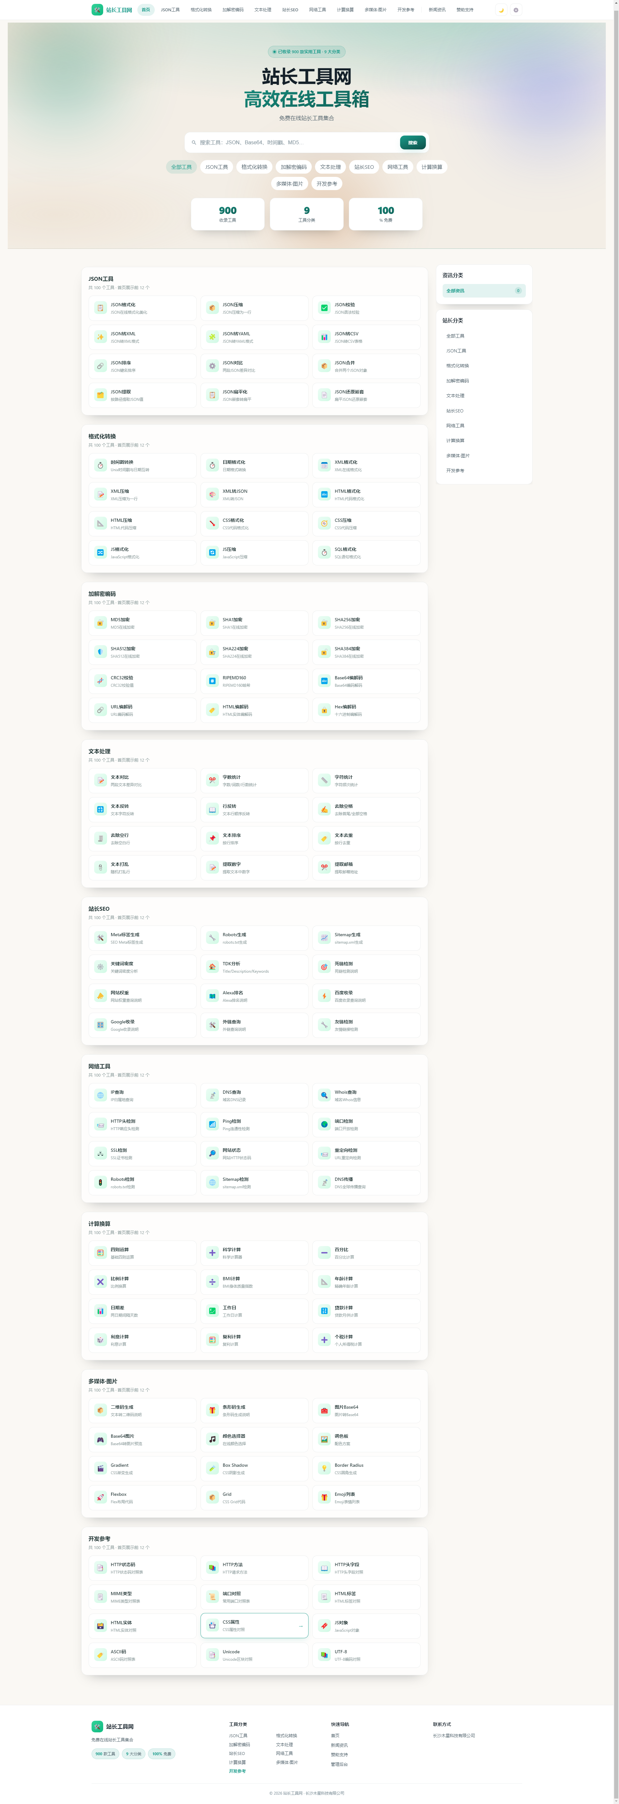This screenshot has width=619, height=1804.
Task: Click 开发参考 in the footer 工具分类 list
Action: click(x=237, y=1771)
